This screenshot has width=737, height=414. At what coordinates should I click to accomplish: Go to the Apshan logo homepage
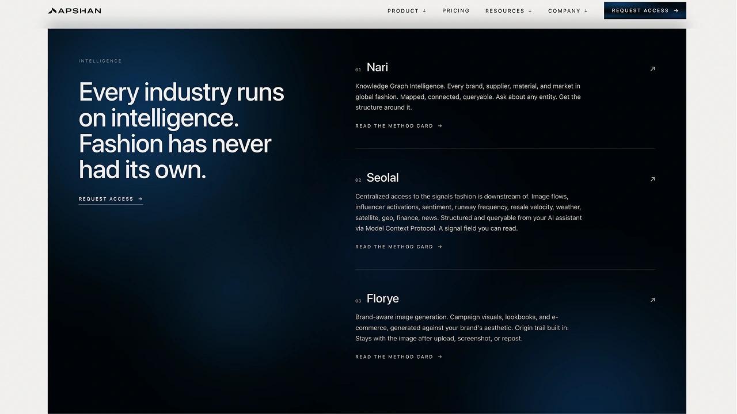point(75,10)
